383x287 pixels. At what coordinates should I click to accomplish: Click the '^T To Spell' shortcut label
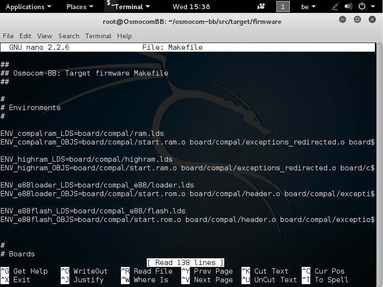tap(325, 280)
